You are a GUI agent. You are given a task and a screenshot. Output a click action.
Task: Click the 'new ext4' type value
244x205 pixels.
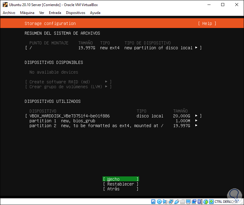pos(110,48)
